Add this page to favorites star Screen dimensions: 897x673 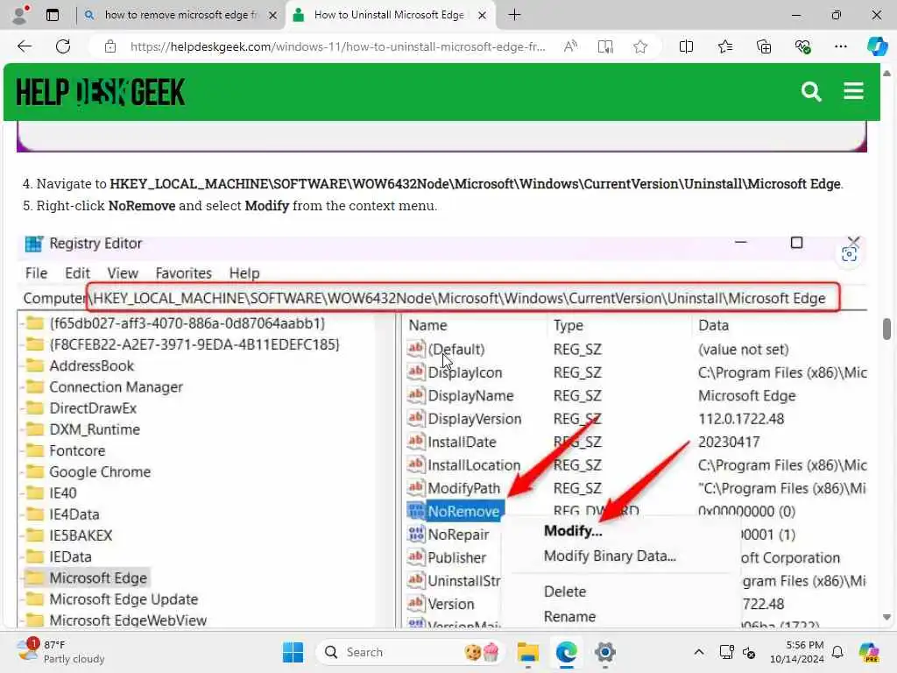pyautogui.click(x=640, y=46)
